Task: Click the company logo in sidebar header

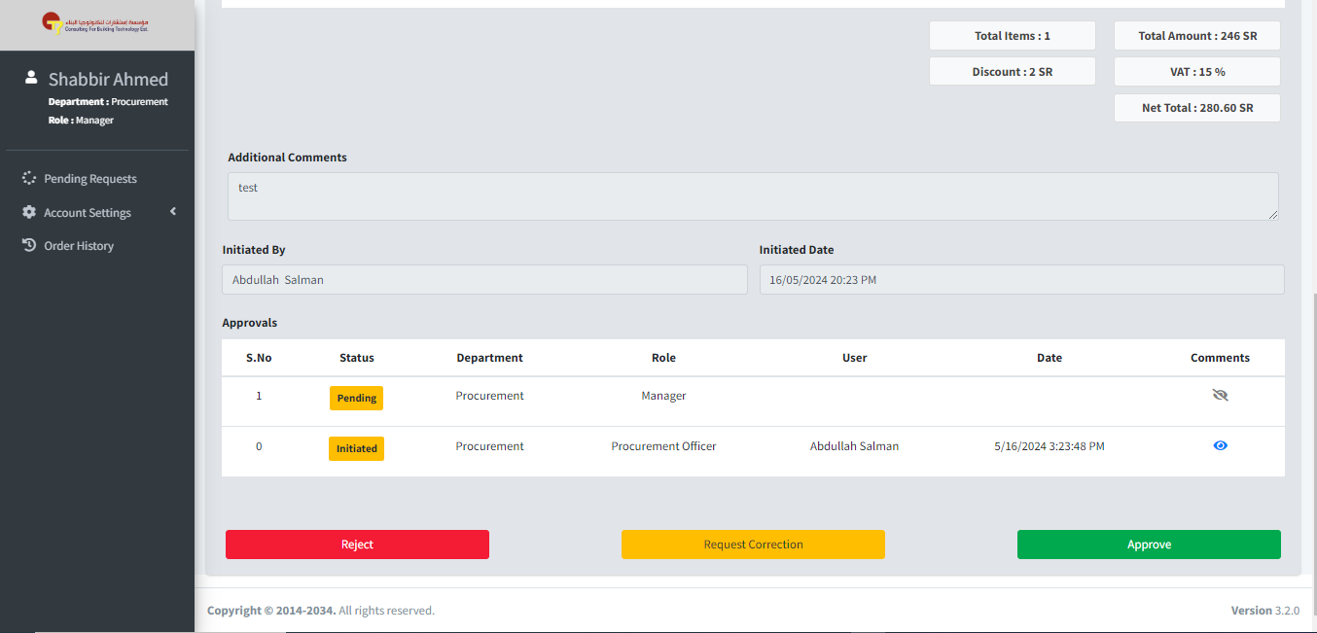Action: click(95, 23)
